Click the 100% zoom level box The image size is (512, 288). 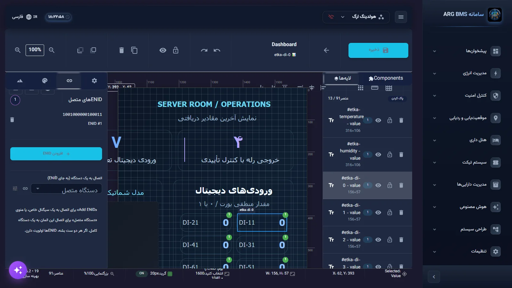point(35,50)
